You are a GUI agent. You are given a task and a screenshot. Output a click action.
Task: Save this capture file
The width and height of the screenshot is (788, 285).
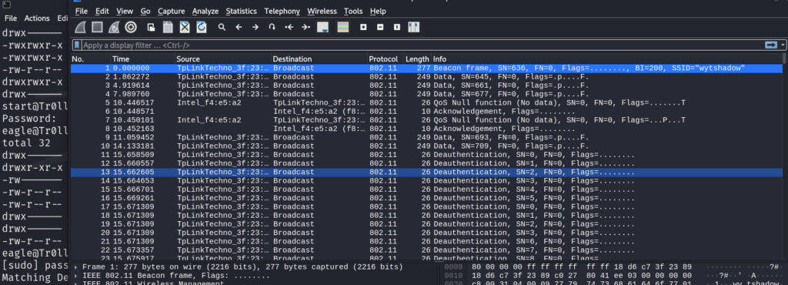[168, 27]
